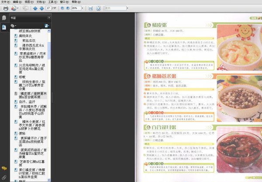Open the Pages thumbnails panel icon
The height and width of the screenshot is (182, 262).
point(4,18)
